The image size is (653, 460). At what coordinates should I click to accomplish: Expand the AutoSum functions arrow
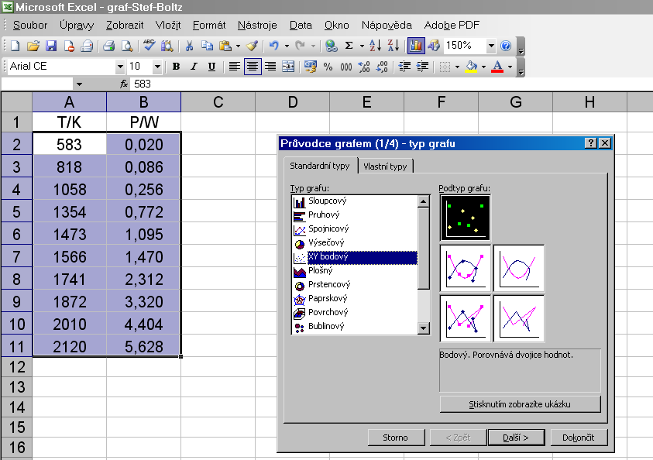[x=362, y=46]
